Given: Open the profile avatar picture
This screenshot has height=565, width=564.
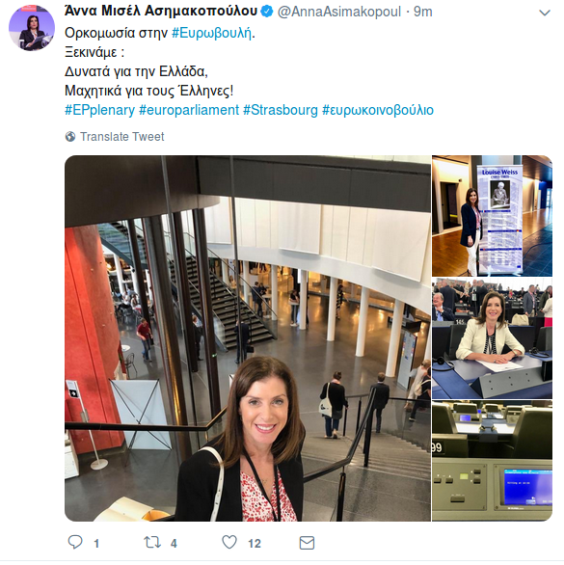Looking at the screenshot, I should (32, 28).
